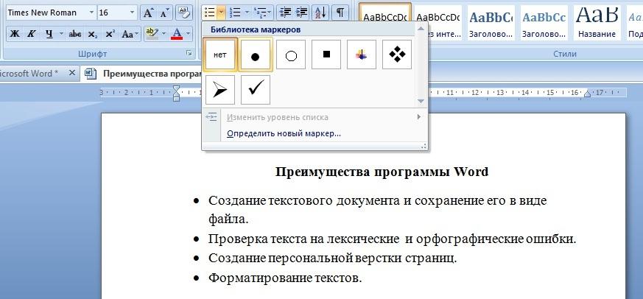Click 'Определить новый маркер...' menu item
The image size is (643, 299).
[x=284, y=133]
